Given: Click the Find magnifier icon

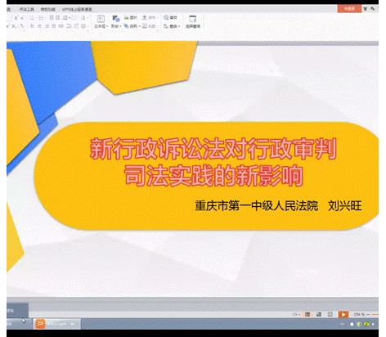Looking at the screenshot, I should pyautogui.click(x=166, y=17).
